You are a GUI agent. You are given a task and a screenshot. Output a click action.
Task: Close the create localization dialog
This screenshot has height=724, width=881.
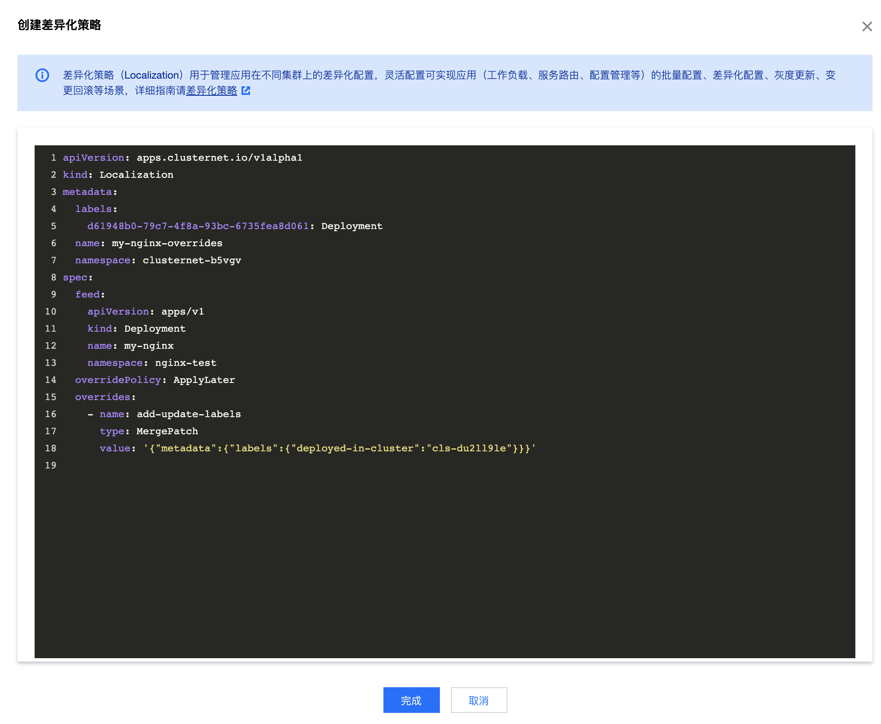pos(866,26)
